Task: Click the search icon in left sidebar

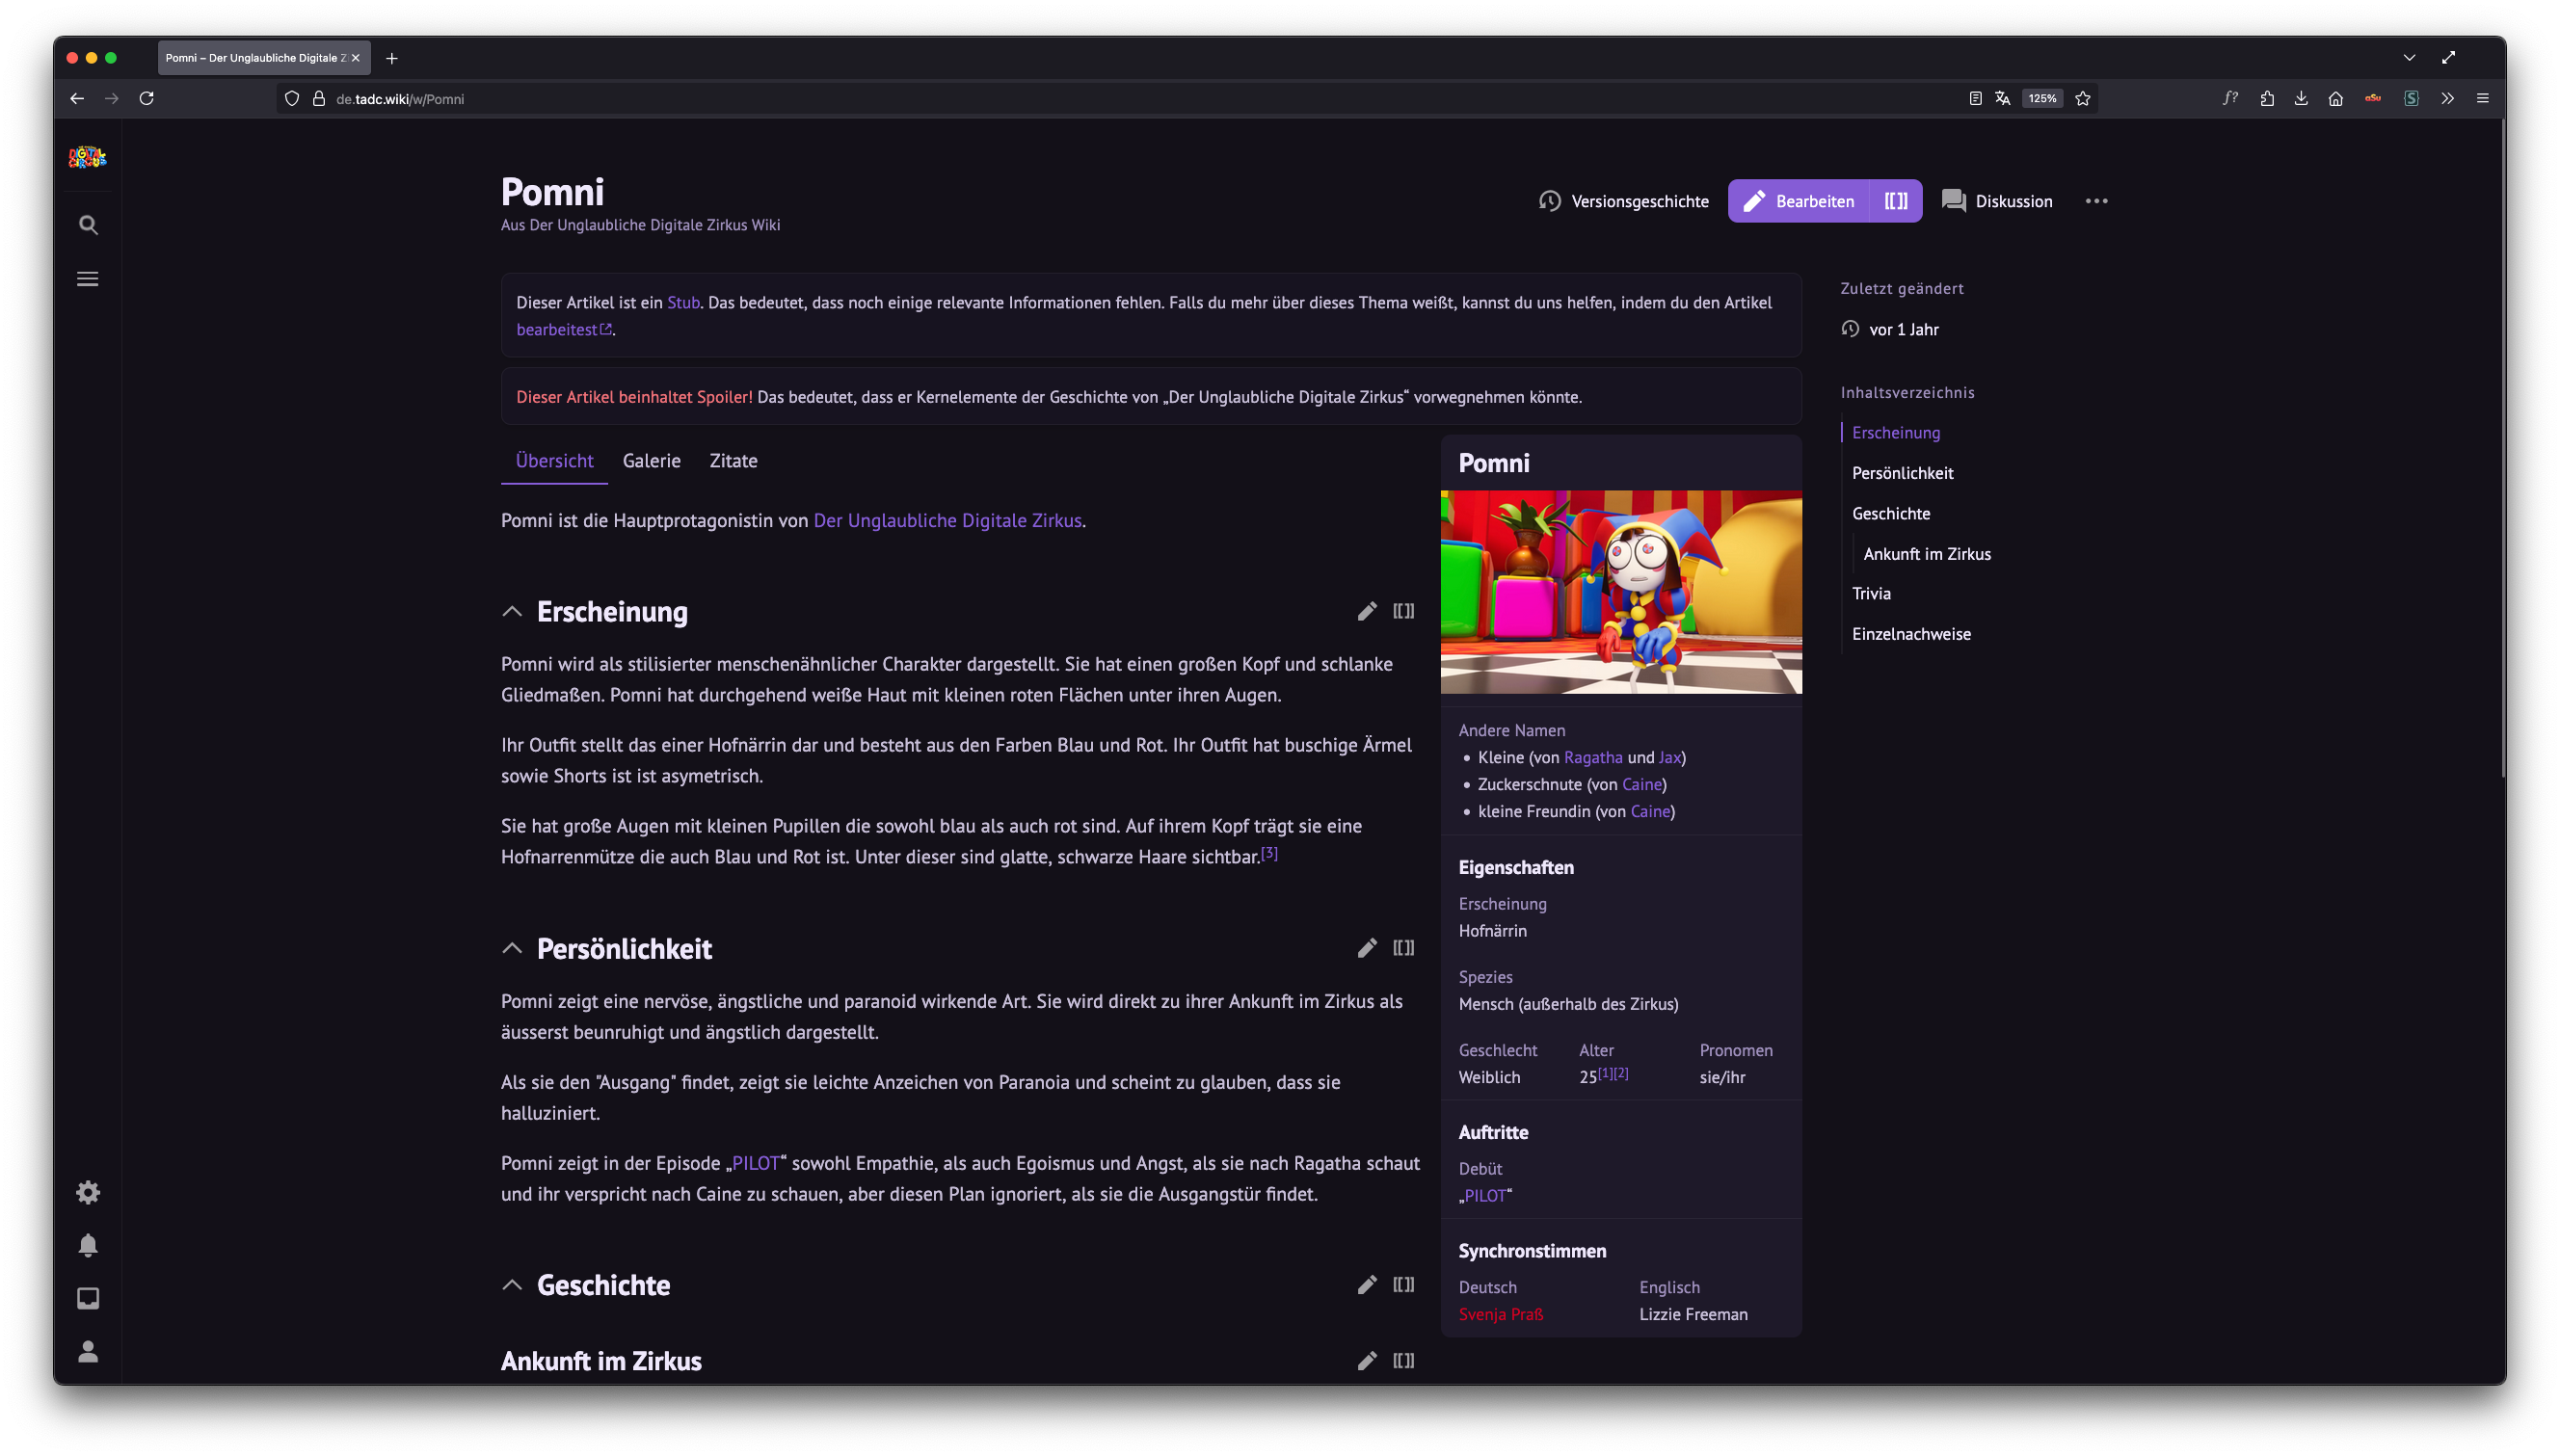Action: tap(88, 225)
